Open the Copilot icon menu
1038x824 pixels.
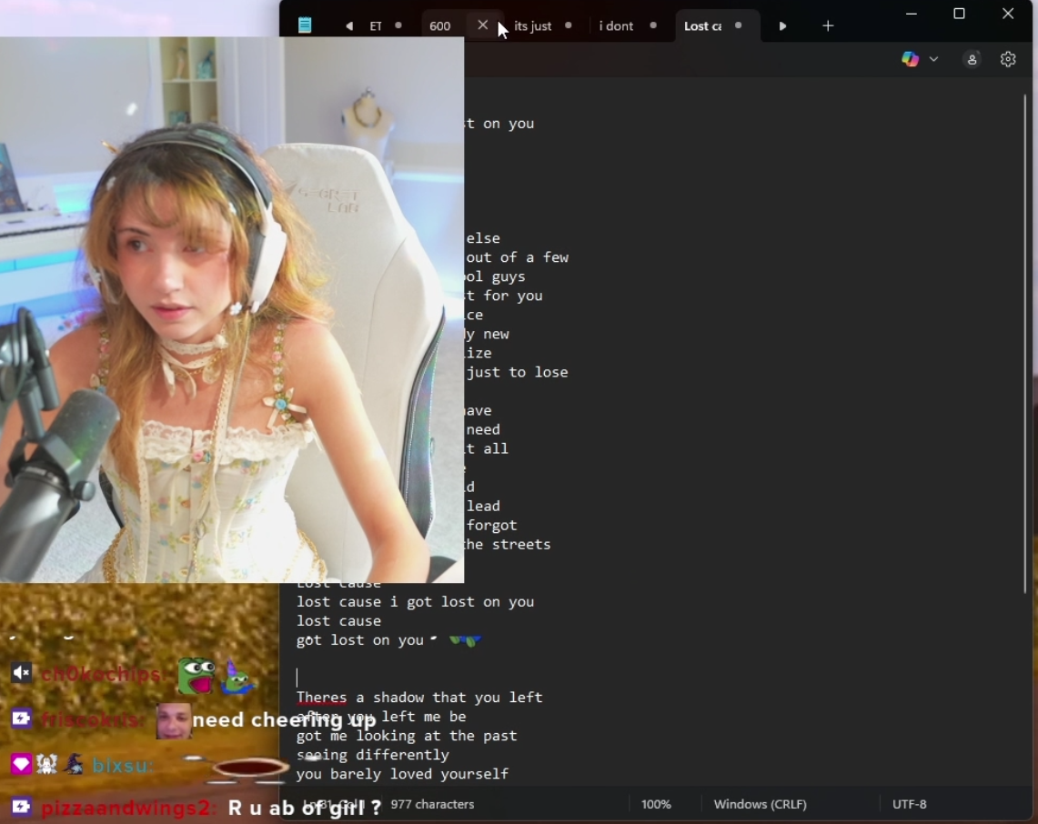tap(911, 59)
